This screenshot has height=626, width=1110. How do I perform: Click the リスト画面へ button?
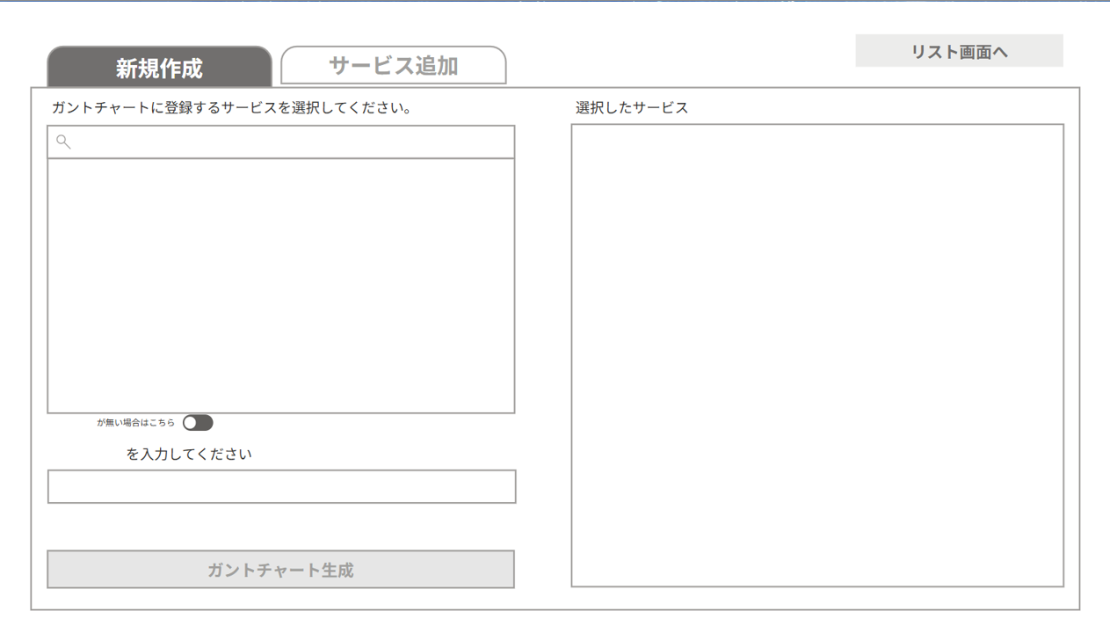click(x=959, y=52)
